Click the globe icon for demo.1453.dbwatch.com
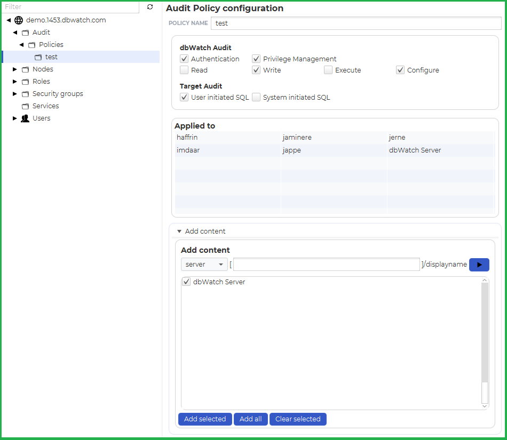Screen dimensions: 507x440 point(19,20)
